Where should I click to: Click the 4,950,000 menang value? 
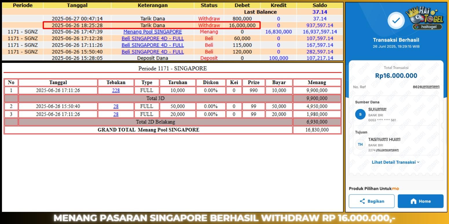[x=317, y=106]
